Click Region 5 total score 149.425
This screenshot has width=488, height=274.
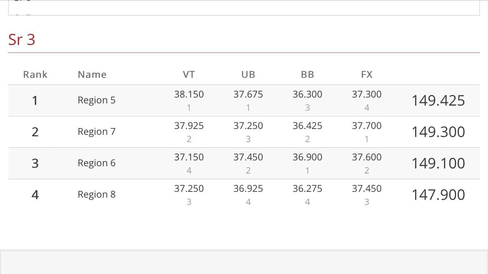[438, 100]
